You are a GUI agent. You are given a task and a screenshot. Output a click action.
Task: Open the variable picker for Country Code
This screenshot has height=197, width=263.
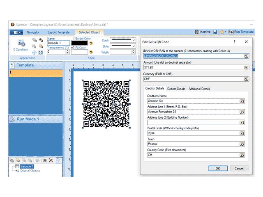point(242,155)
